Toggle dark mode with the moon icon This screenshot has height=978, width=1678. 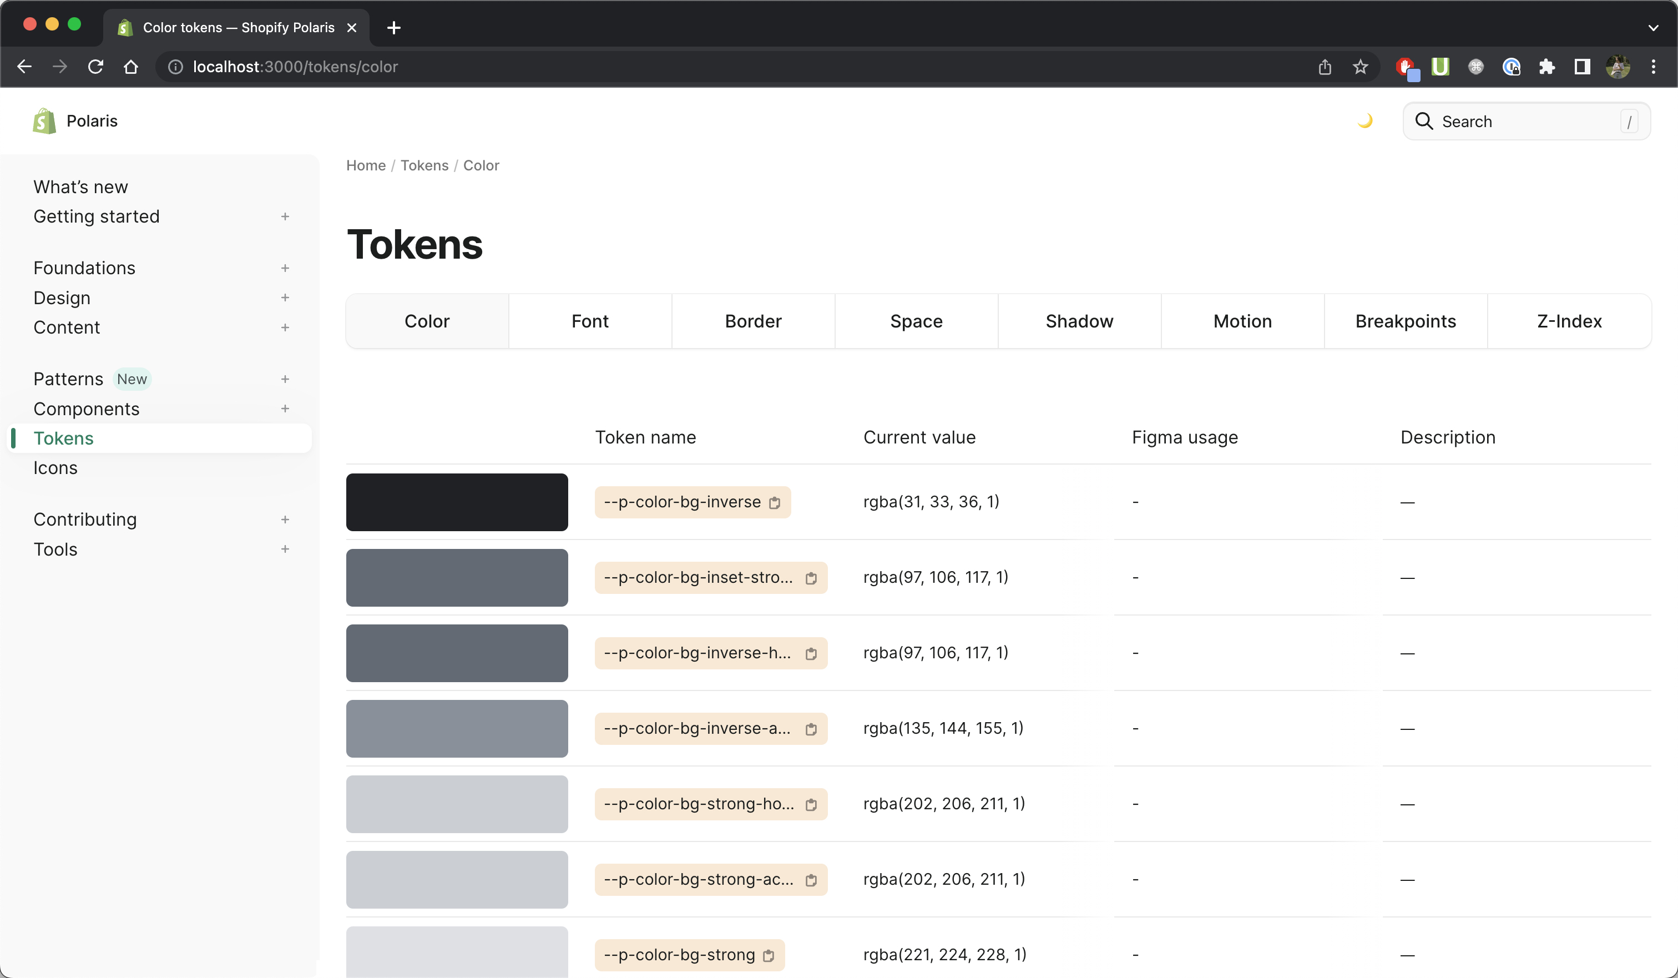(x=1365, y=121)
